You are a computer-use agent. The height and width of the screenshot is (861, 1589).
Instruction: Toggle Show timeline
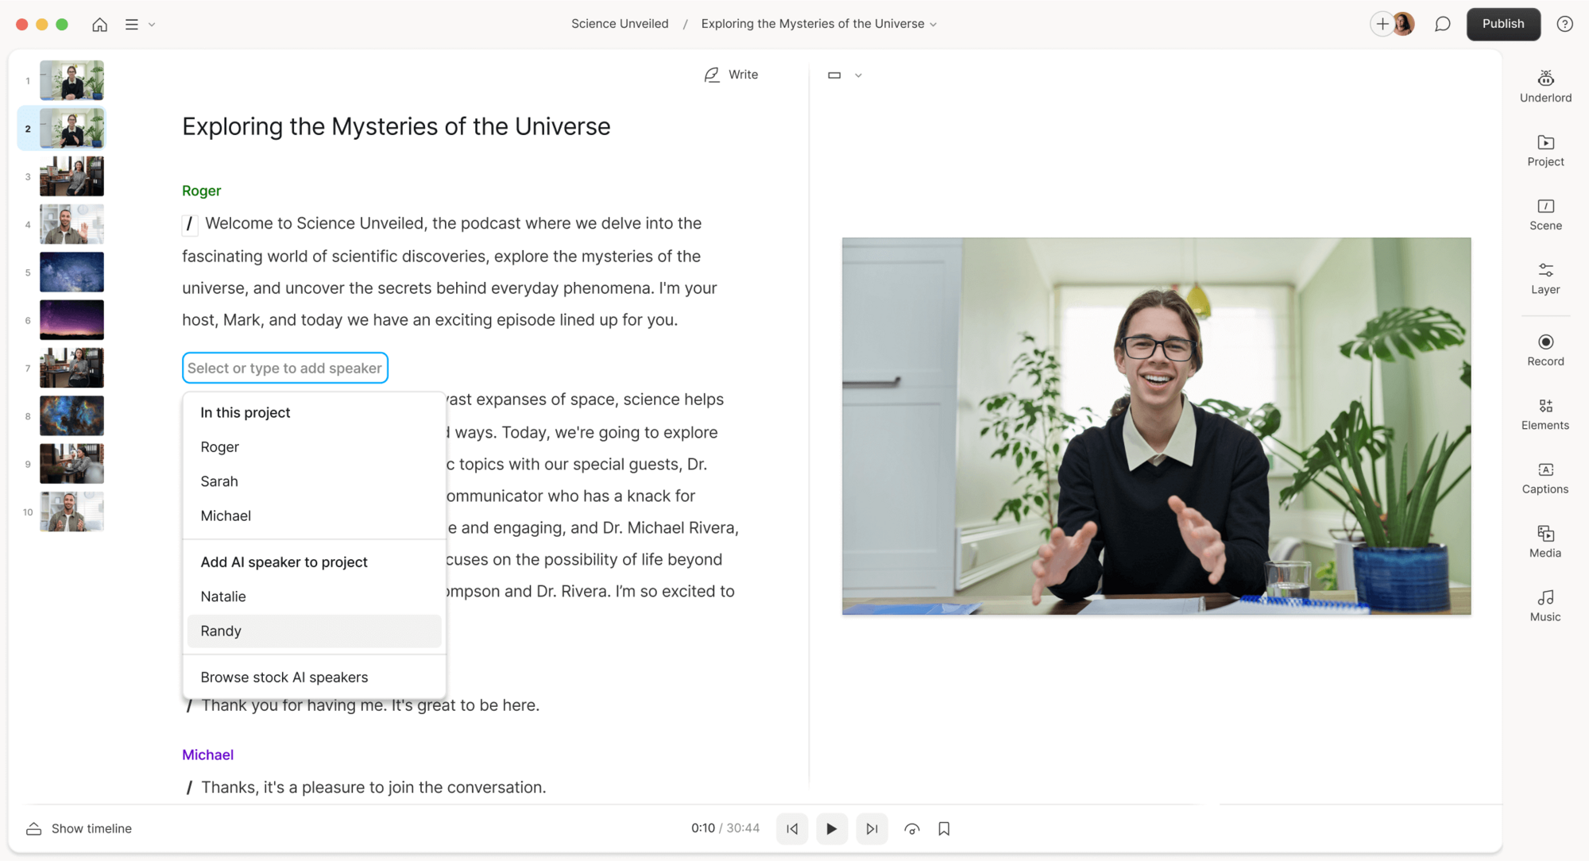tap(78, 828)
